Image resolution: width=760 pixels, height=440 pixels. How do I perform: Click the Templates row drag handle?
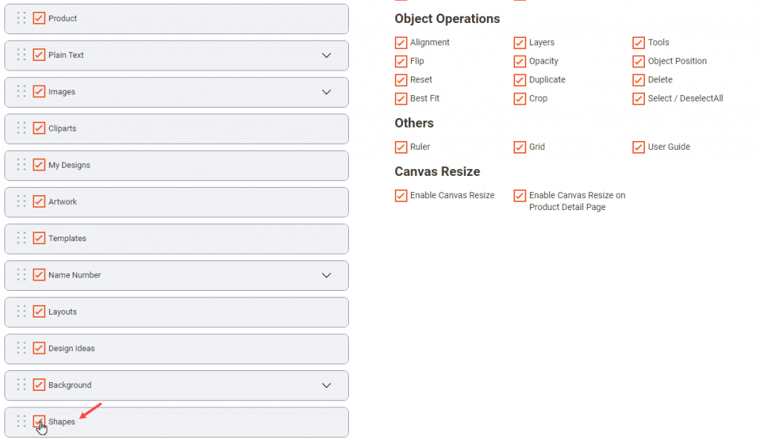pos(22,238)
